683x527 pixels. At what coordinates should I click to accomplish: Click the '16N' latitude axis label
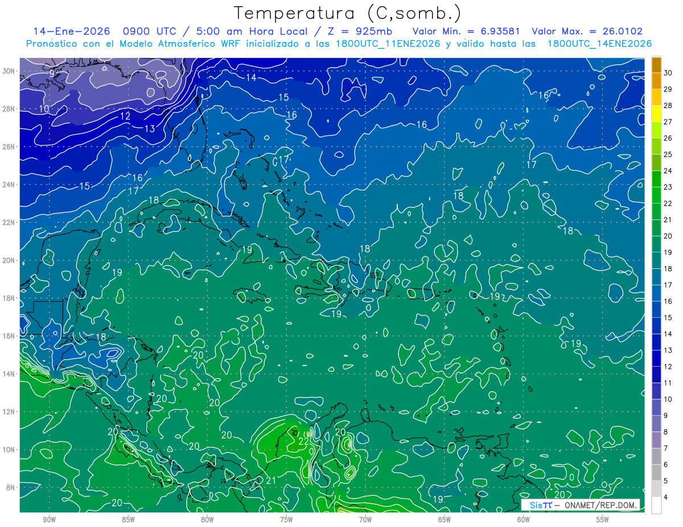(x=9, y=336)
